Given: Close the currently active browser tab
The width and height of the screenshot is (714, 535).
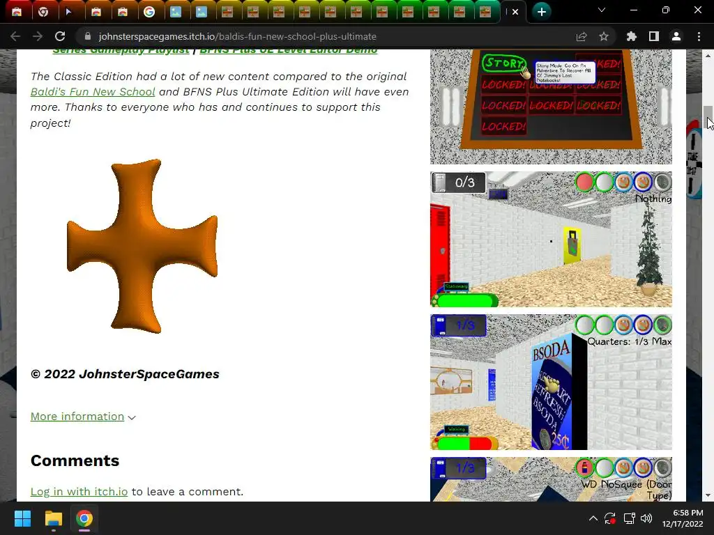Looking at the screenshot, I should coord(515,13).
